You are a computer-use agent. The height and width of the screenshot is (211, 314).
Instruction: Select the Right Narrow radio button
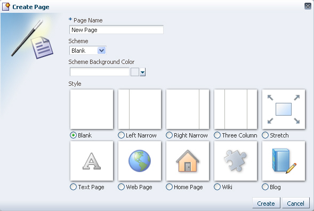[169, 135]
